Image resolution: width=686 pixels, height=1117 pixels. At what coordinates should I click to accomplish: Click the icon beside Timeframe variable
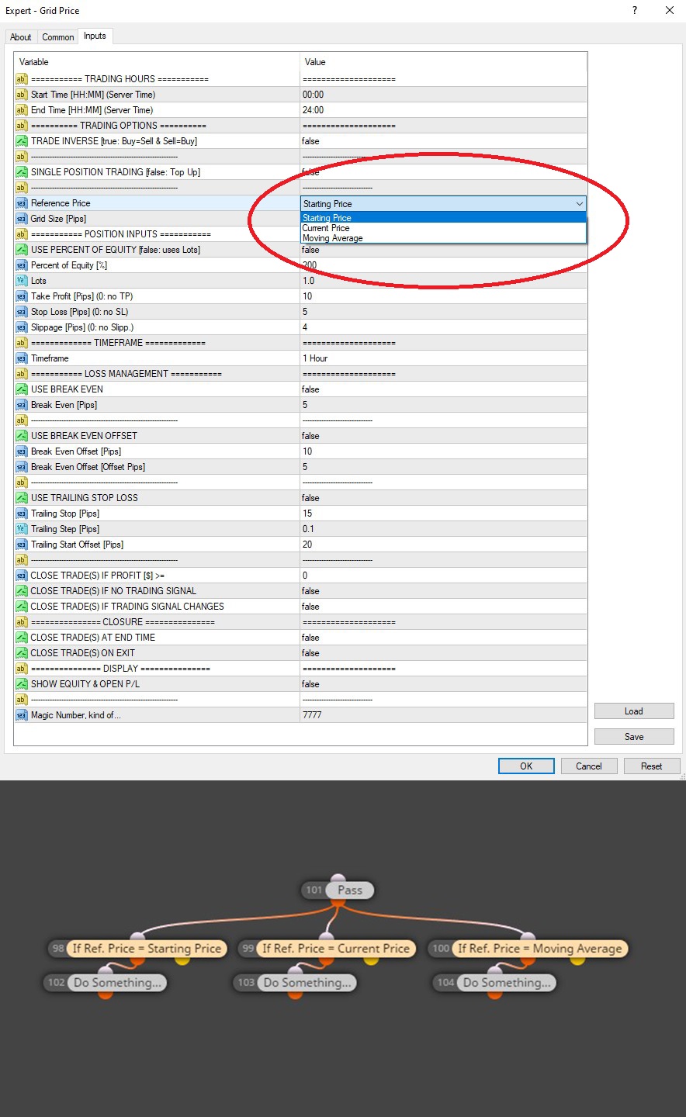[22, 358]
